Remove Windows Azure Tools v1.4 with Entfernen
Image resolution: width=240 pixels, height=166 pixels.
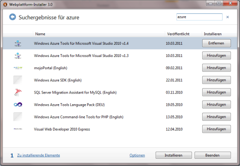point(216,43)
